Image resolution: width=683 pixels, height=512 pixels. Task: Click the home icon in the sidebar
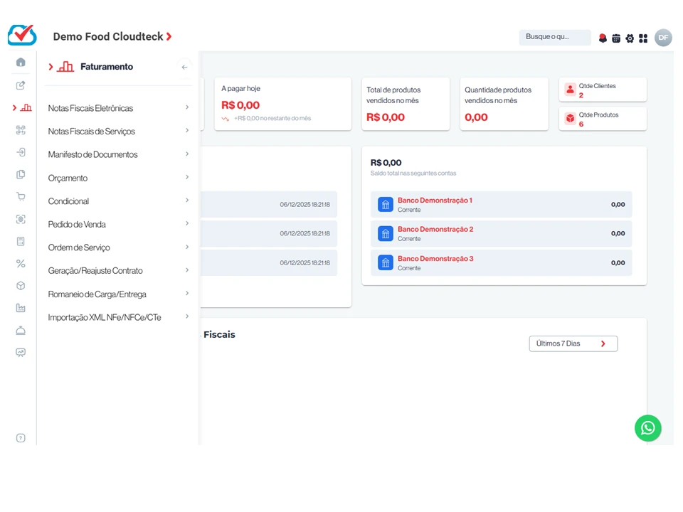point(21,63)
